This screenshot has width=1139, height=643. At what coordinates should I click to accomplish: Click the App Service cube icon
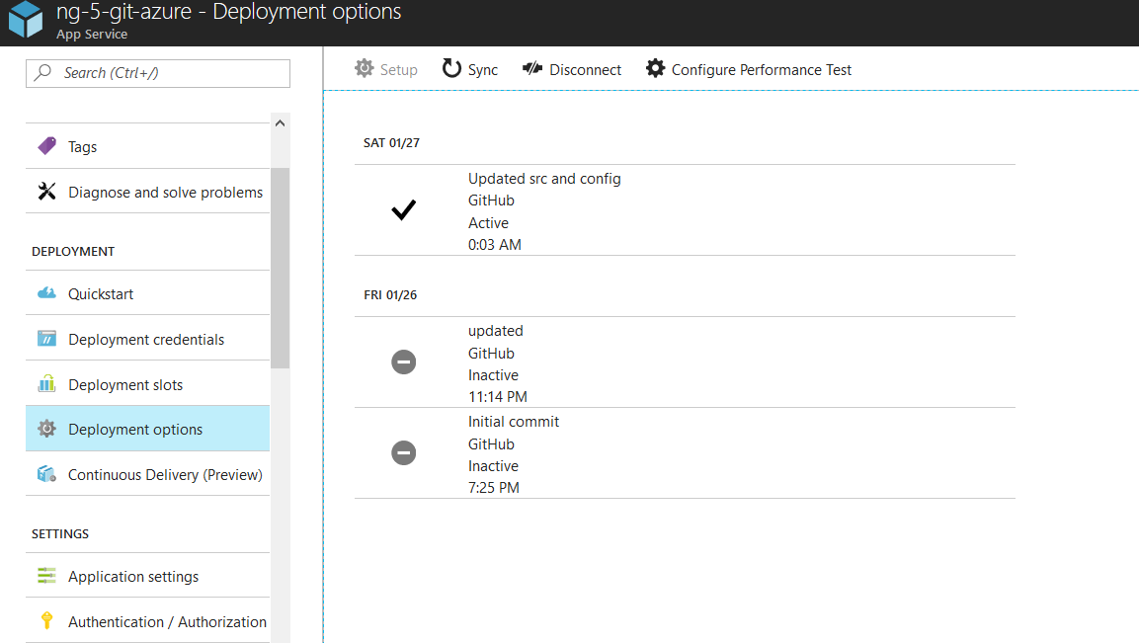26,18
